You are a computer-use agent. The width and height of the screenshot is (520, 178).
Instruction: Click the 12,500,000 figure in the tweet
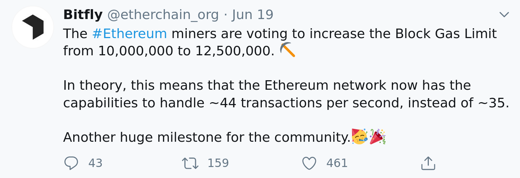point(235,51)
